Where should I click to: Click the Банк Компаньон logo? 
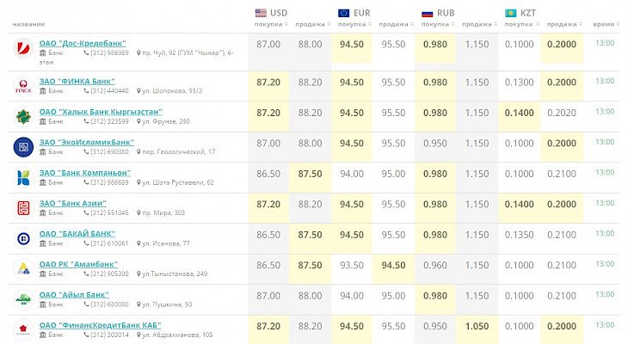(23, 178)
